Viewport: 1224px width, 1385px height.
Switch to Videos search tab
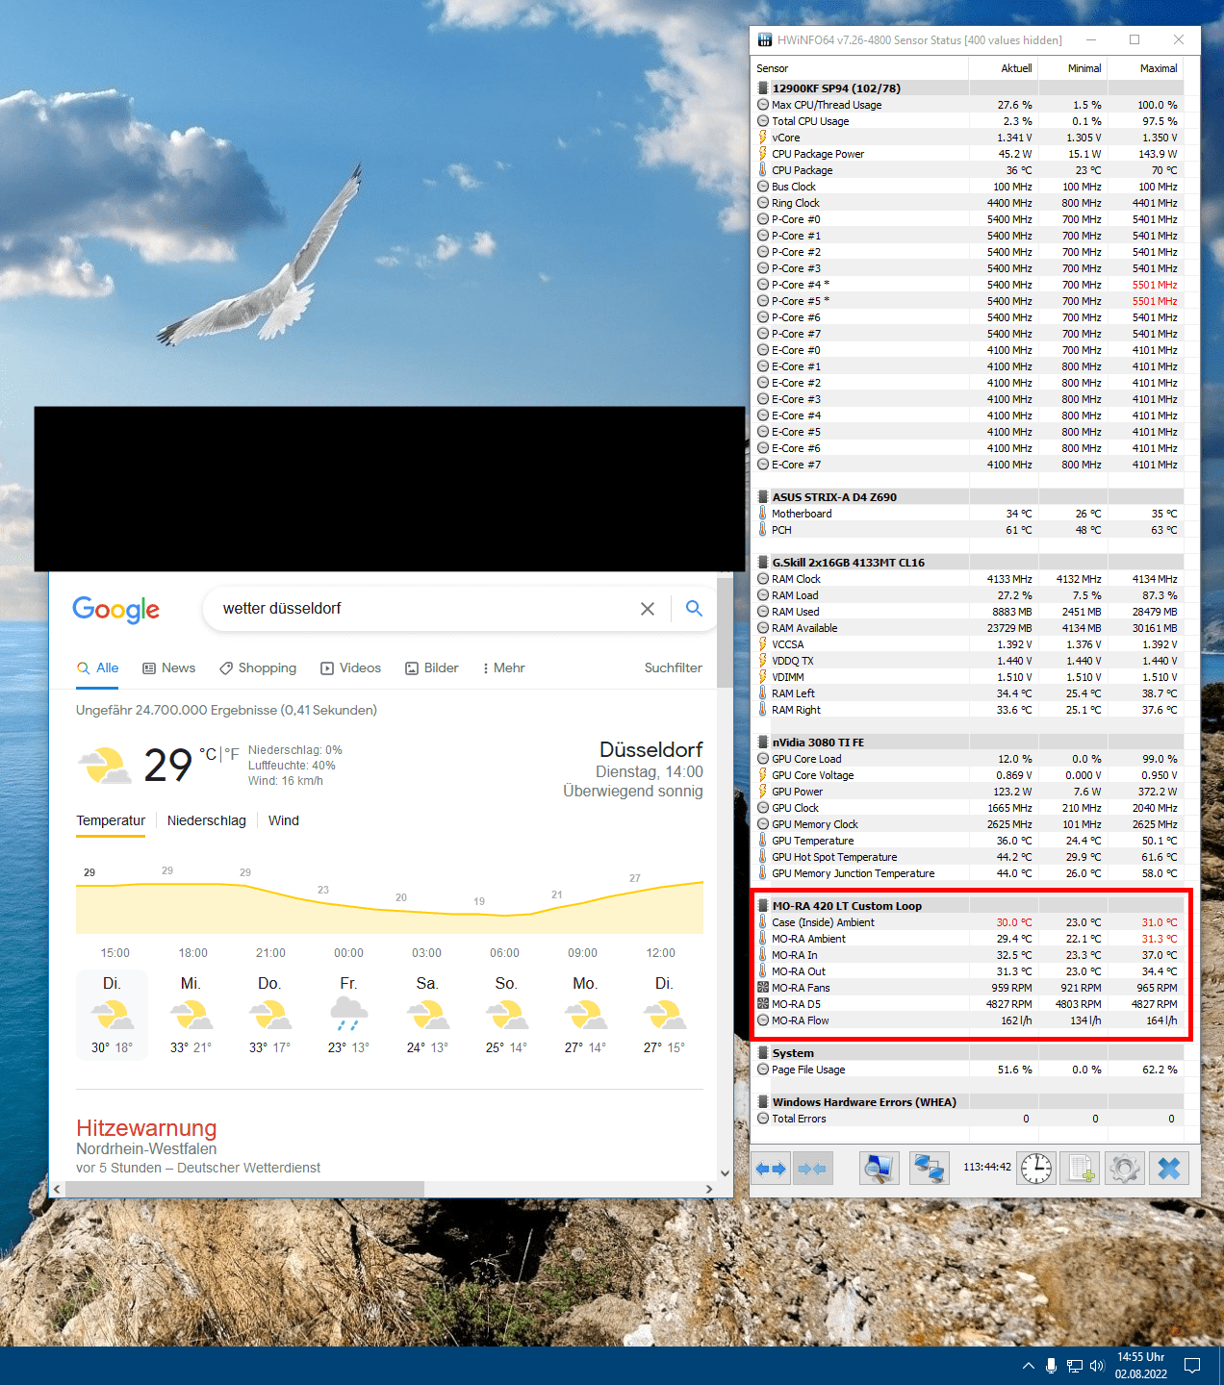(x=350, y=668)
